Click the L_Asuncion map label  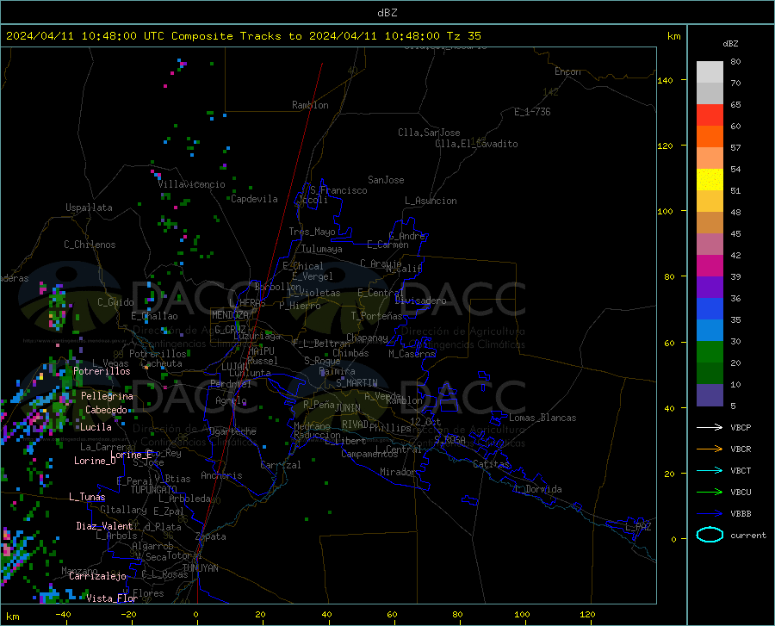pyautogui.click(x=431, y=201)
